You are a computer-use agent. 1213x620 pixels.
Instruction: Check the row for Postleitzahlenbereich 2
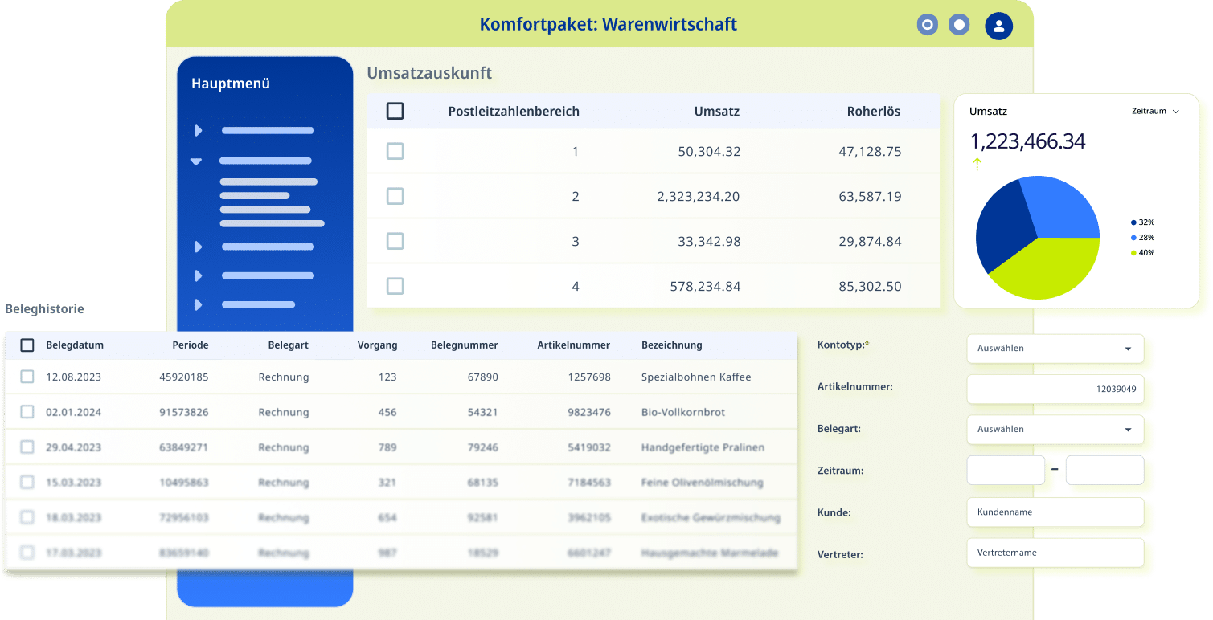click(x=395, y=196)
